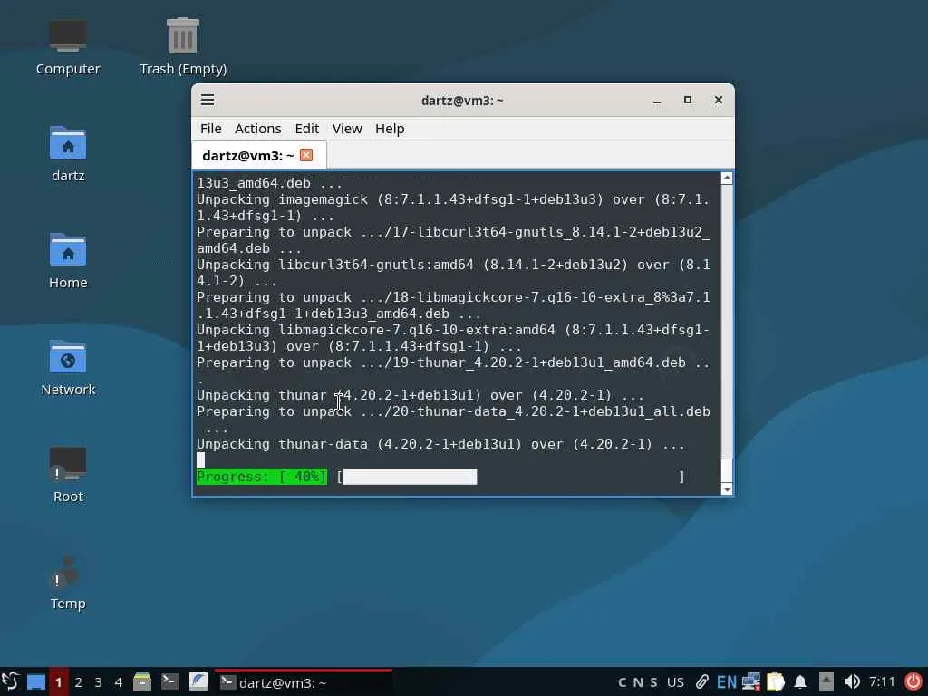Click the show desktop icon in taskbar
The width and height of the screenshot is (928, 696).
pyautogui.click(x=36, y=681)
